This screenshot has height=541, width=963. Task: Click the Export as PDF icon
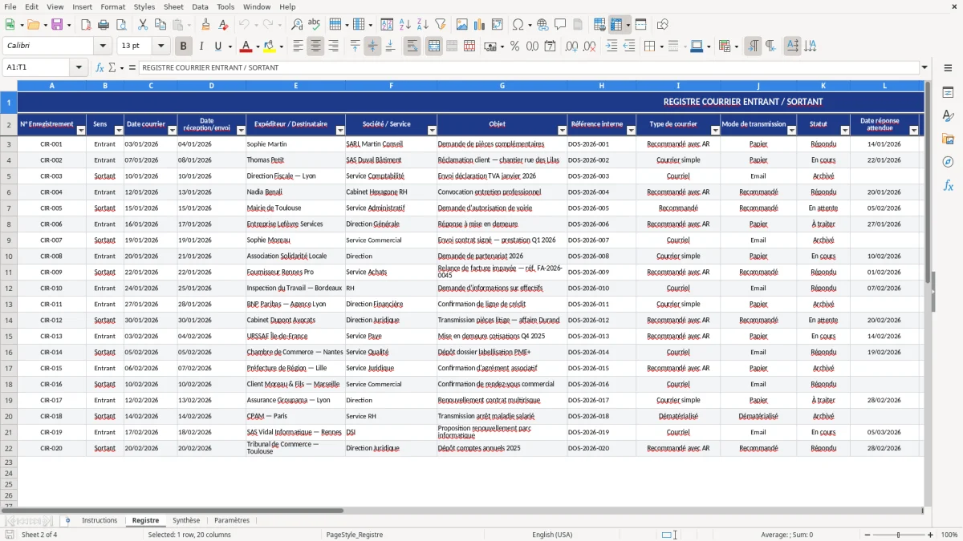point(85,25)
